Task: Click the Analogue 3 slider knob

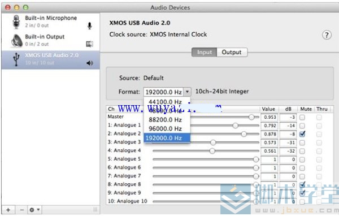Action: (213, 142)
